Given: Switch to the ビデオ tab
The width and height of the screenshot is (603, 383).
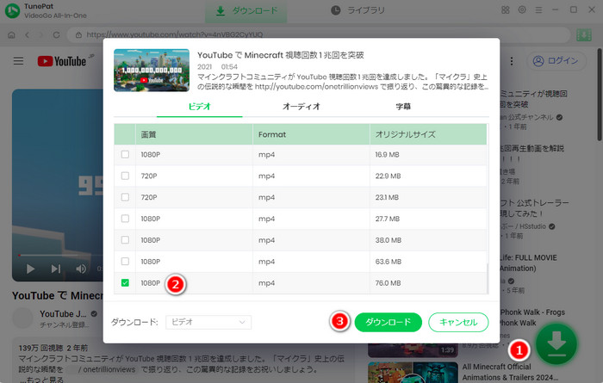Looking at the screenshot, I should point(200,107).
